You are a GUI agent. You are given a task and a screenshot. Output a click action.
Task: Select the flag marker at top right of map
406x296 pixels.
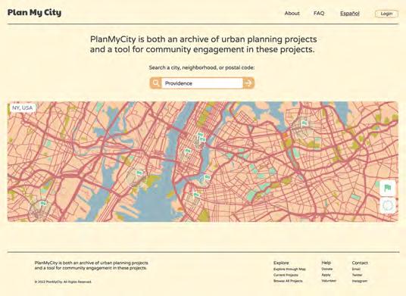[x=304, y=123]
